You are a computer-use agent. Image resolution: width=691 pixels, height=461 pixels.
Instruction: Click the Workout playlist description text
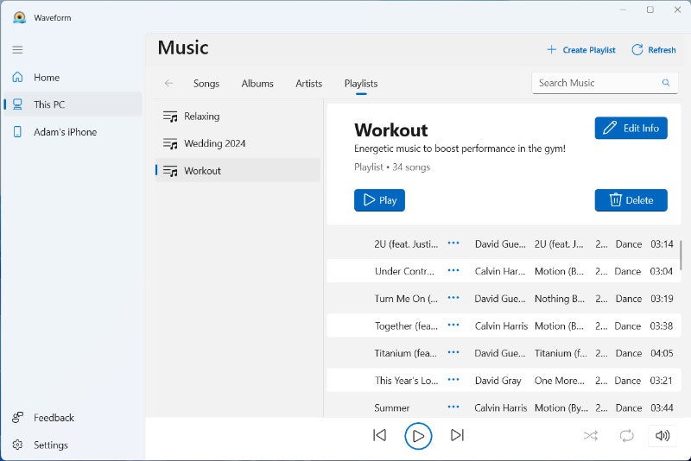(460, 148)
